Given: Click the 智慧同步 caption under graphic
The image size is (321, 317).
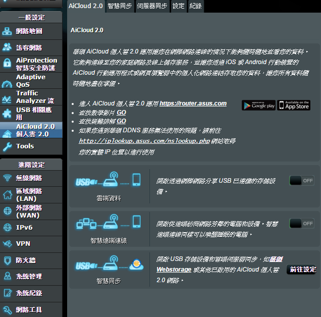Looking at the screenshot, I should point(109,281).
